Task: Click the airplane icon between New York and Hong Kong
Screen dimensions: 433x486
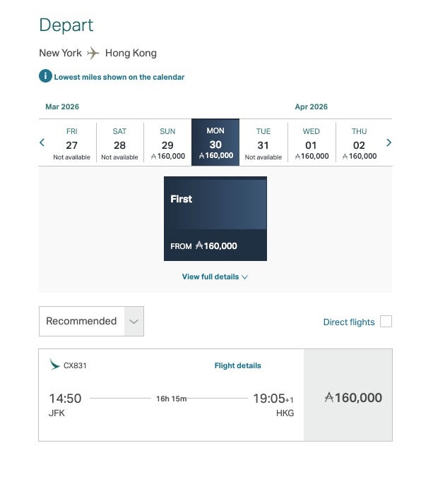Action: (93, 53)
